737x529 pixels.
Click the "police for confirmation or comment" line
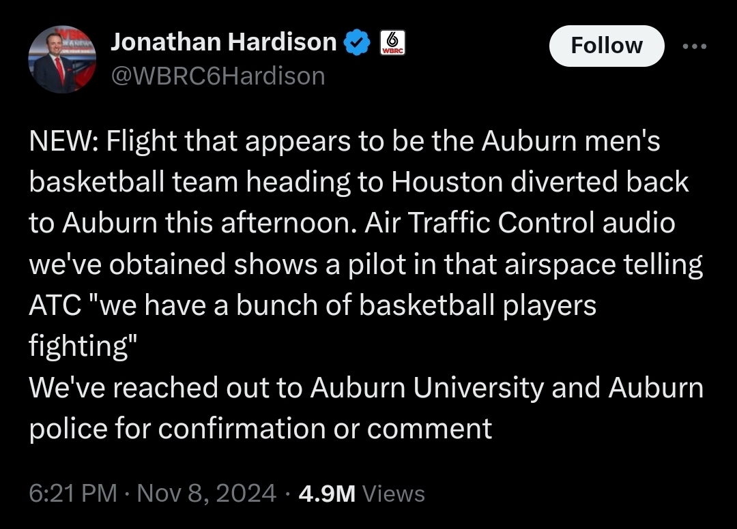point(260,428)
